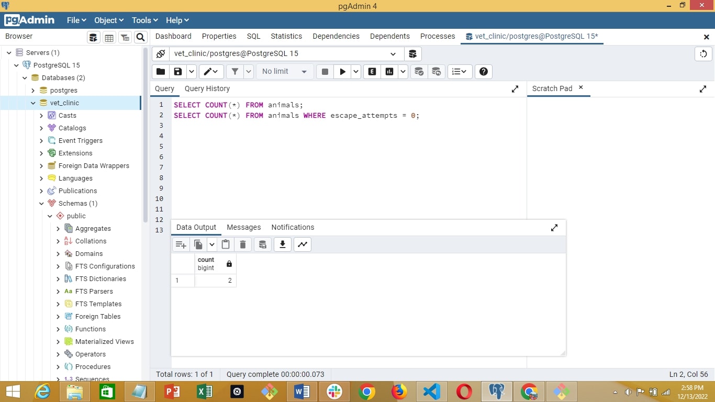
Task: Click the Add row icon in Data Output
Action: pos(181,244)
